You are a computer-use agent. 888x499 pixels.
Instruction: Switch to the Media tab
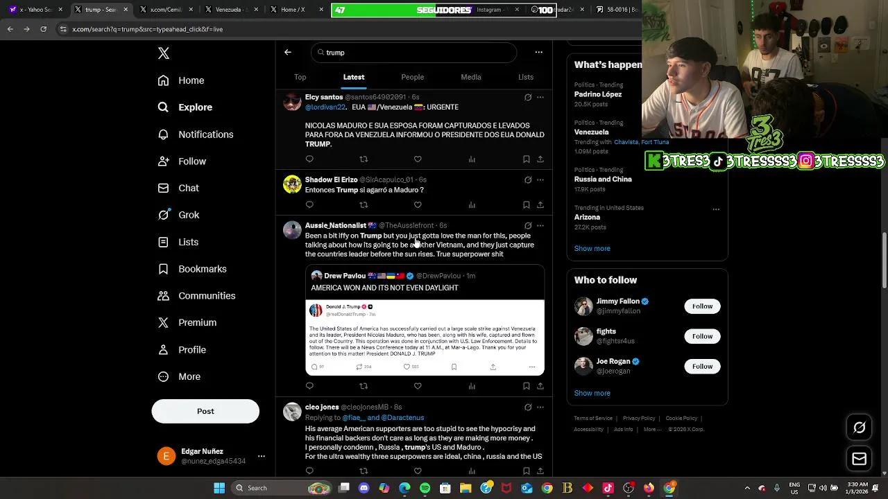tap(471, 77)
